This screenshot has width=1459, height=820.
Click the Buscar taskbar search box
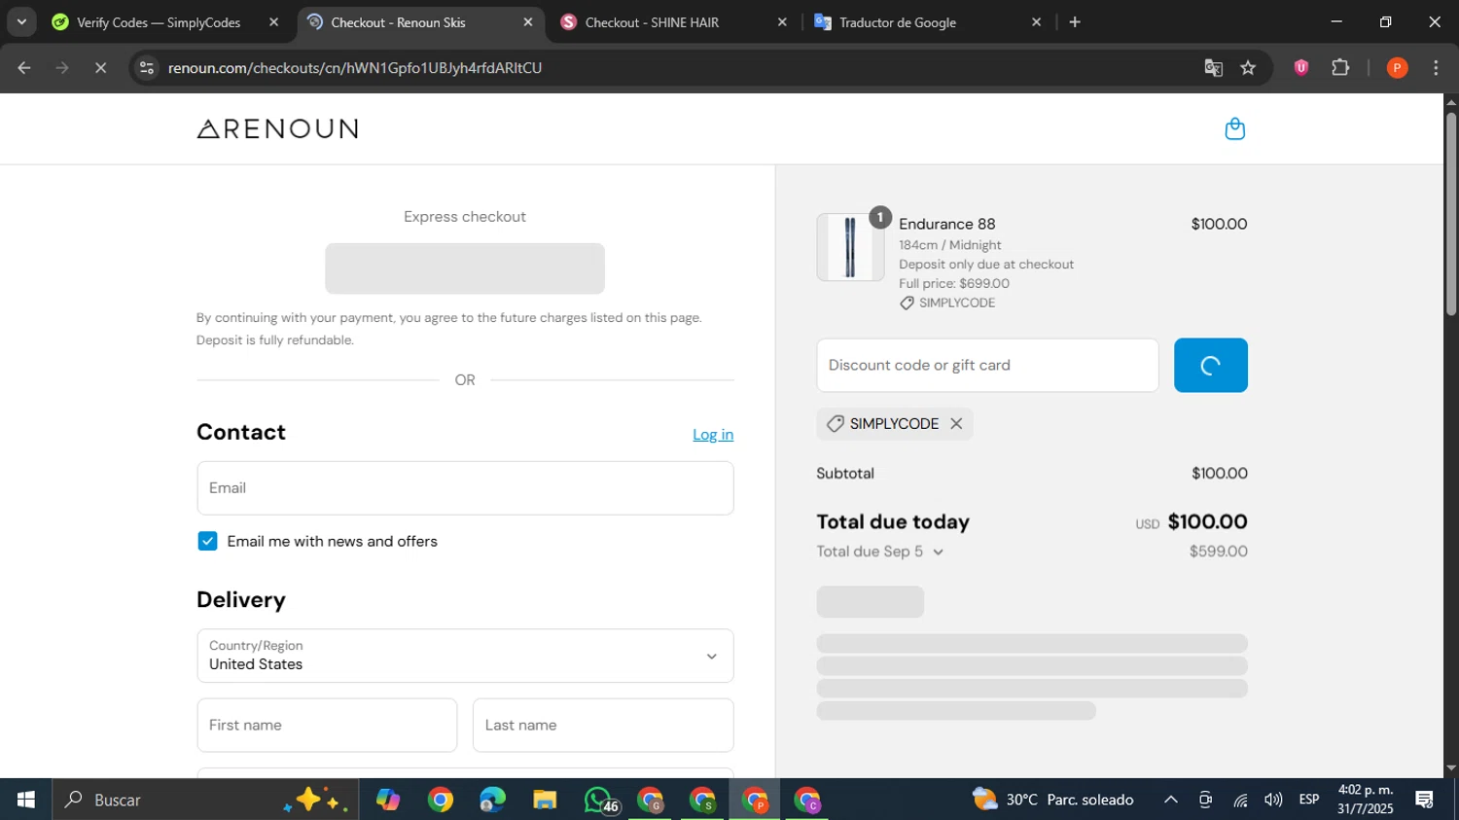[205, 800]
